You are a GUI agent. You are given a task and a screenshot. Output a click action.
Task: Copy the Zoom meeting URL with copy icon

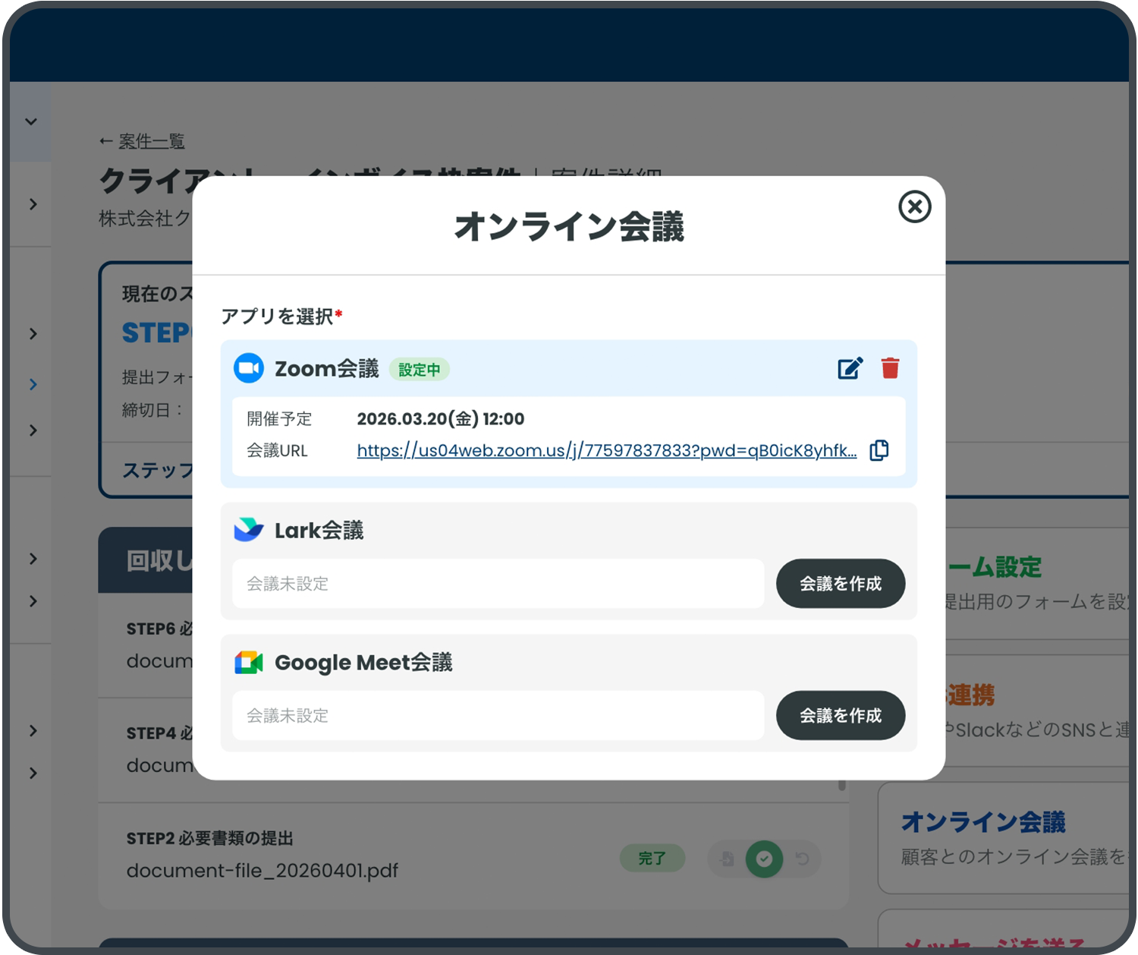pos(879,449)
